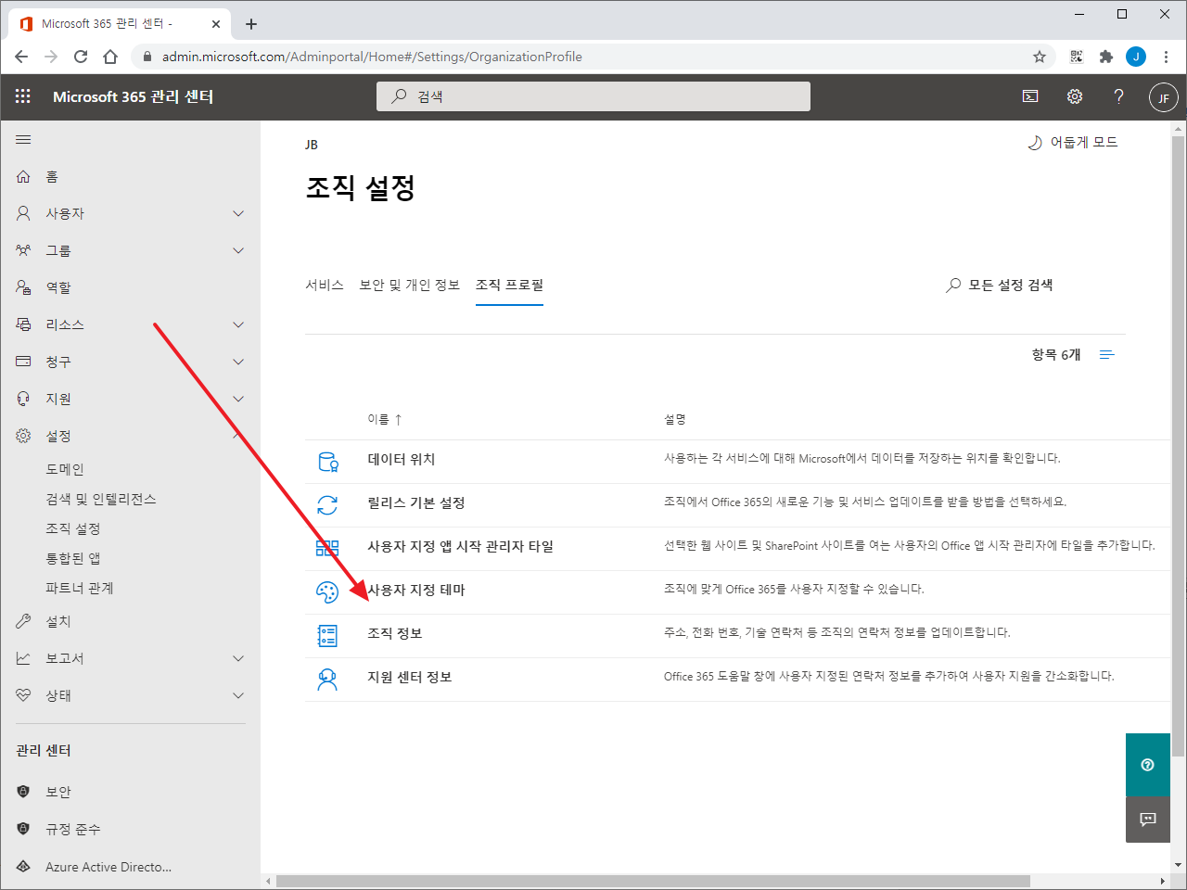Click the 규정 준수 shield icon
The width and height of the screenshot is (1187, 890).
tap(23, 829)
